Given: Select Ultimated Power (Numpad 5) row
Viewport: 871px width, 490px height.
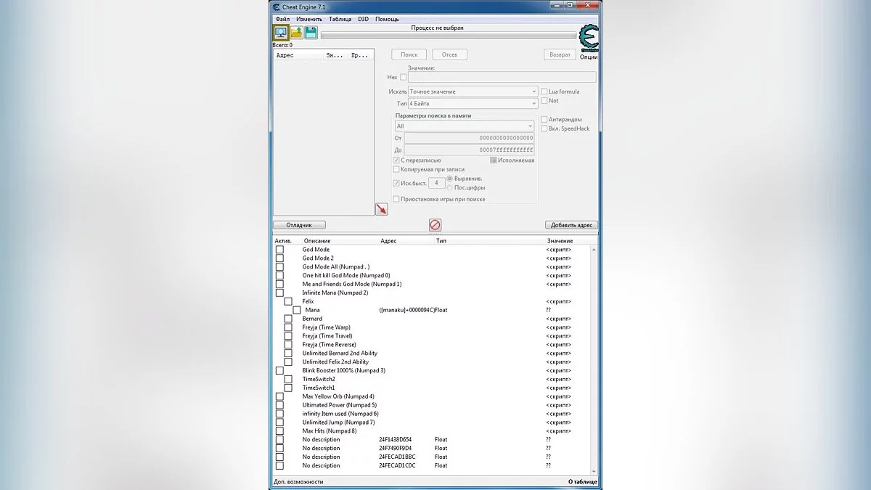Looking at the screenshot, I should pos(433,405).
